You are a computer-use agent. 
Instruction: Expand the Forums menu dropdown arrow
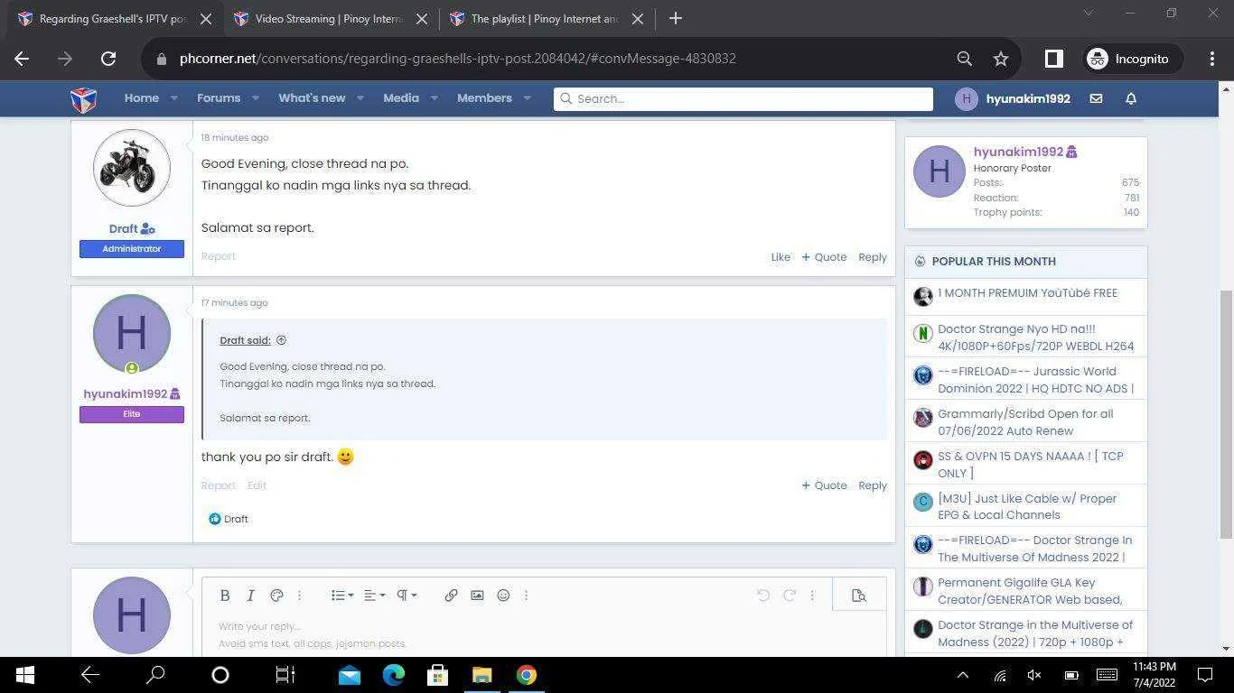click(x=255, y=98)
